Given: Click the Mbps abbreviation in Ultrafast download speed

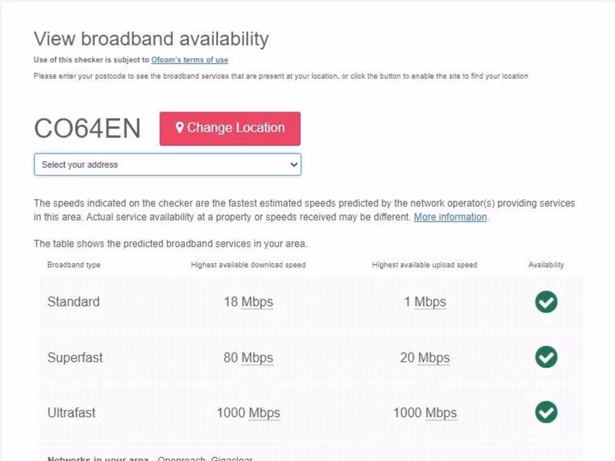Looking at the screenshot, I should [264, 414].
